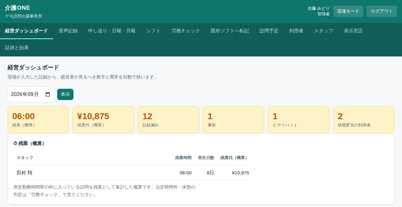Open the 記録漏れ 12 card

[168, 120]
